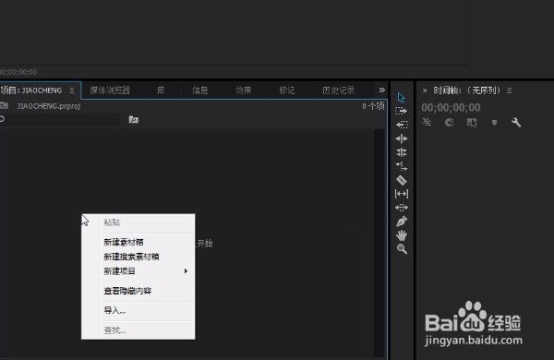Switch to 信息 tab
Screen dimensions: 554x360
click(x=200, y=90)
